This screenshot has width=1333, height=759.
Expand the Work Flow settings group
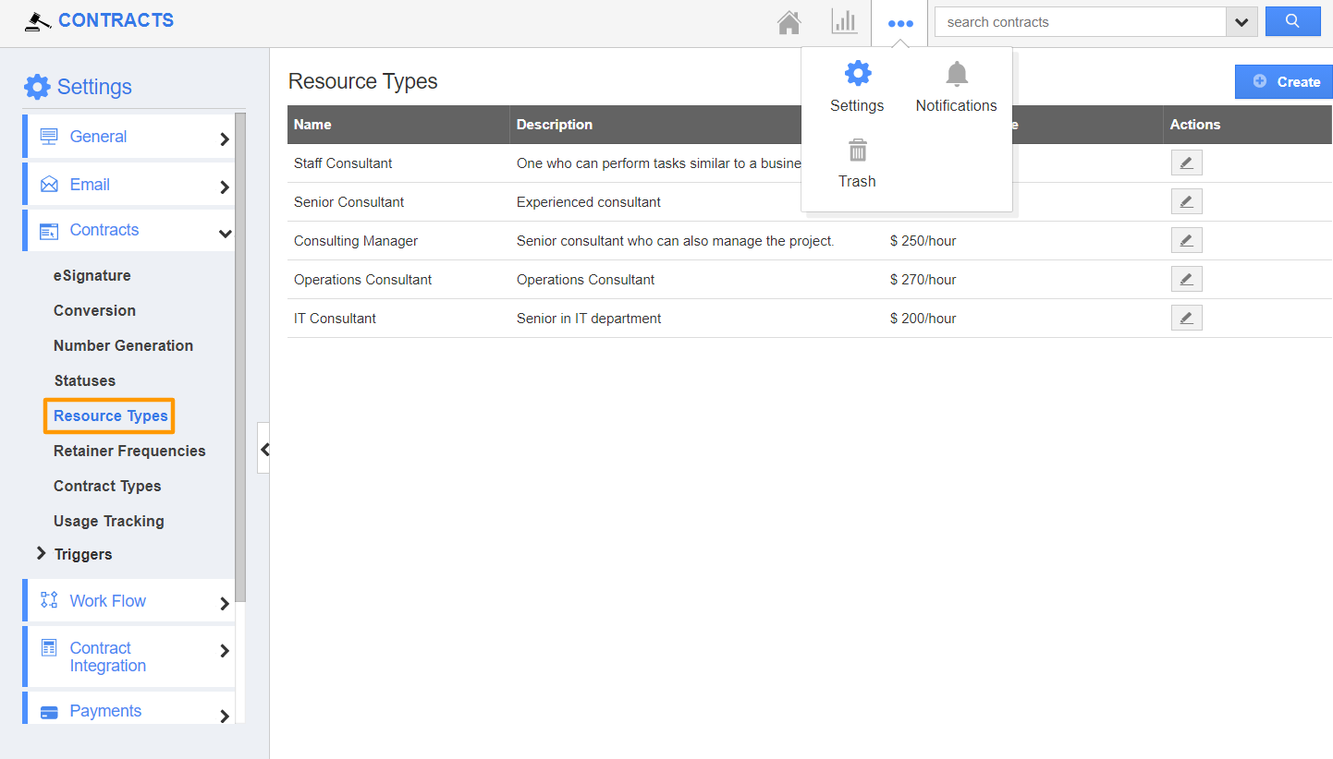[128, 600]
